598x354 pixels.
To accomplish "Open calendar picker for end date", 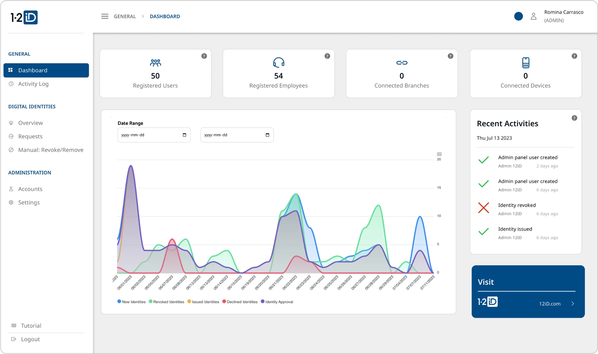I will (x=267, y=135).
